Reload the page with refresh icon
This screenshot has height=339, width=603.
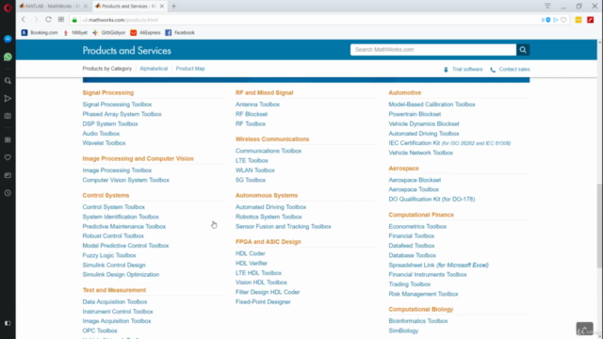(x=48, y=20)
